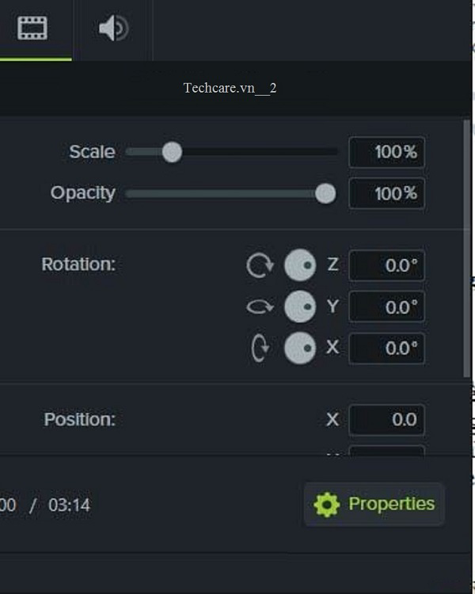Click the green gear Properties icon
The height and width of the screenshot is (594, 475).
pyautogui.click(x=326, y=505)
